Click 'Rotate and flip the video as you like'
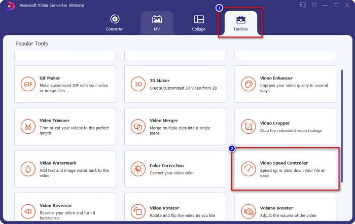Screen dimensions: 355x224 pyautogui.click(x=182, y=215)
